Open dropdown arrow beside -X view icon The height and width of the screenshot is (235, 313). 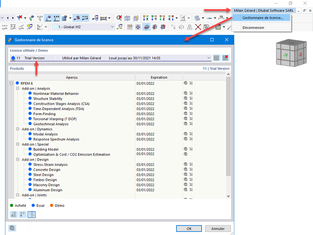click(176, 18)
